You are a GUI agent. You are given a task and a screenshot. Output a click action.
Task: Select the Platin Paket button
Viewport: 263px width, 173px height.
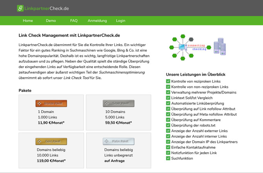pos(119,141)
